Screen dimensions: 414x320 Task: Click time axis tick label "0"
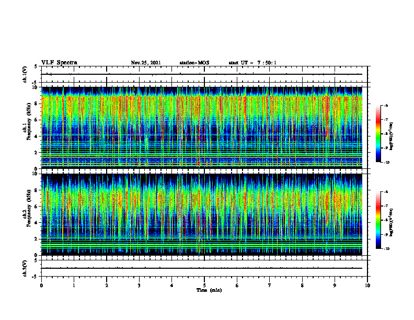click(x=41, y=285)
